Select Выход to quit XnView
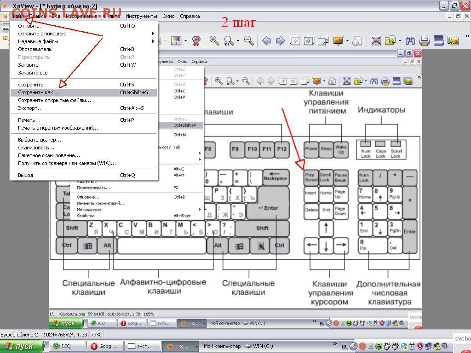The height and width of the screenshot is (353, 471). (x=84, y=175)
